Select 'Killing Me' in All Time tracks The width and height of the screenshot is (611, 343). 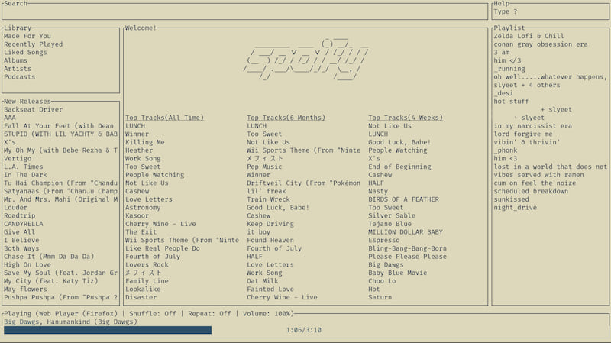[145, 142]
